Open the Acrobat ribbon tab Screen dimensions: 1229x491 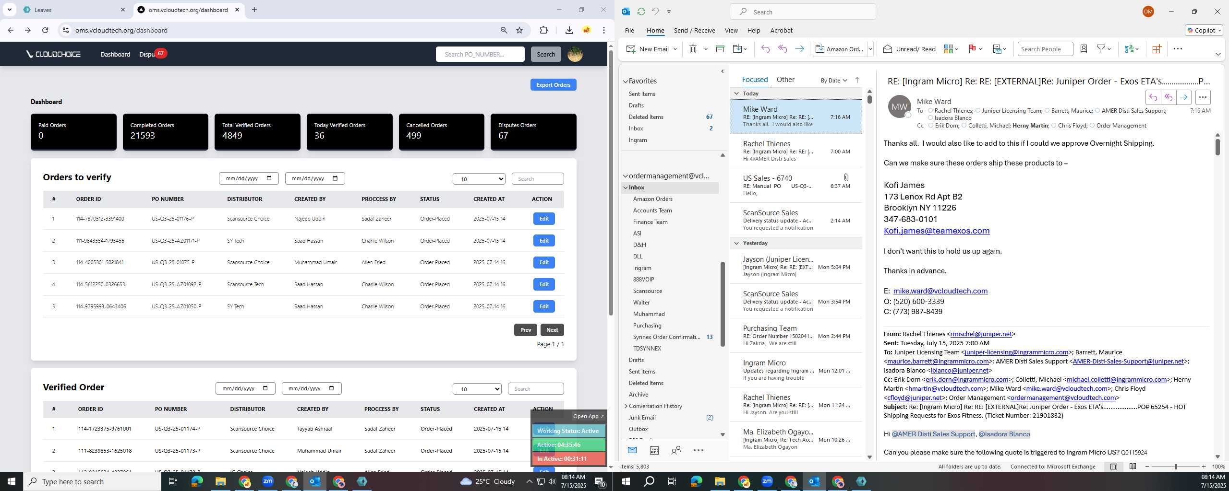pos(781,30)
